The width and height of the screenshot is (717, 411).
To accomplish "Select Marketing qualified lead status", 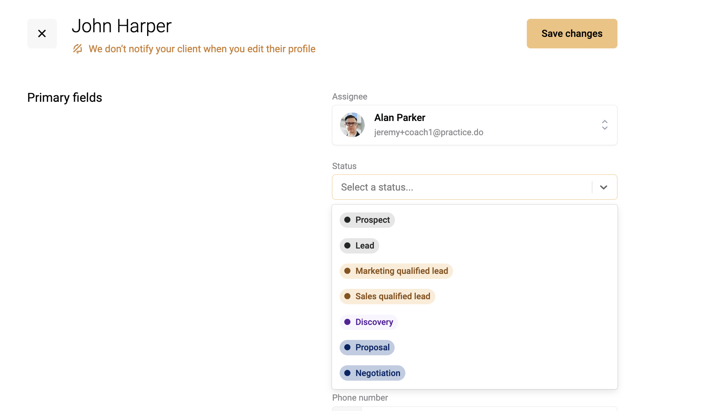I will (396, 271).
